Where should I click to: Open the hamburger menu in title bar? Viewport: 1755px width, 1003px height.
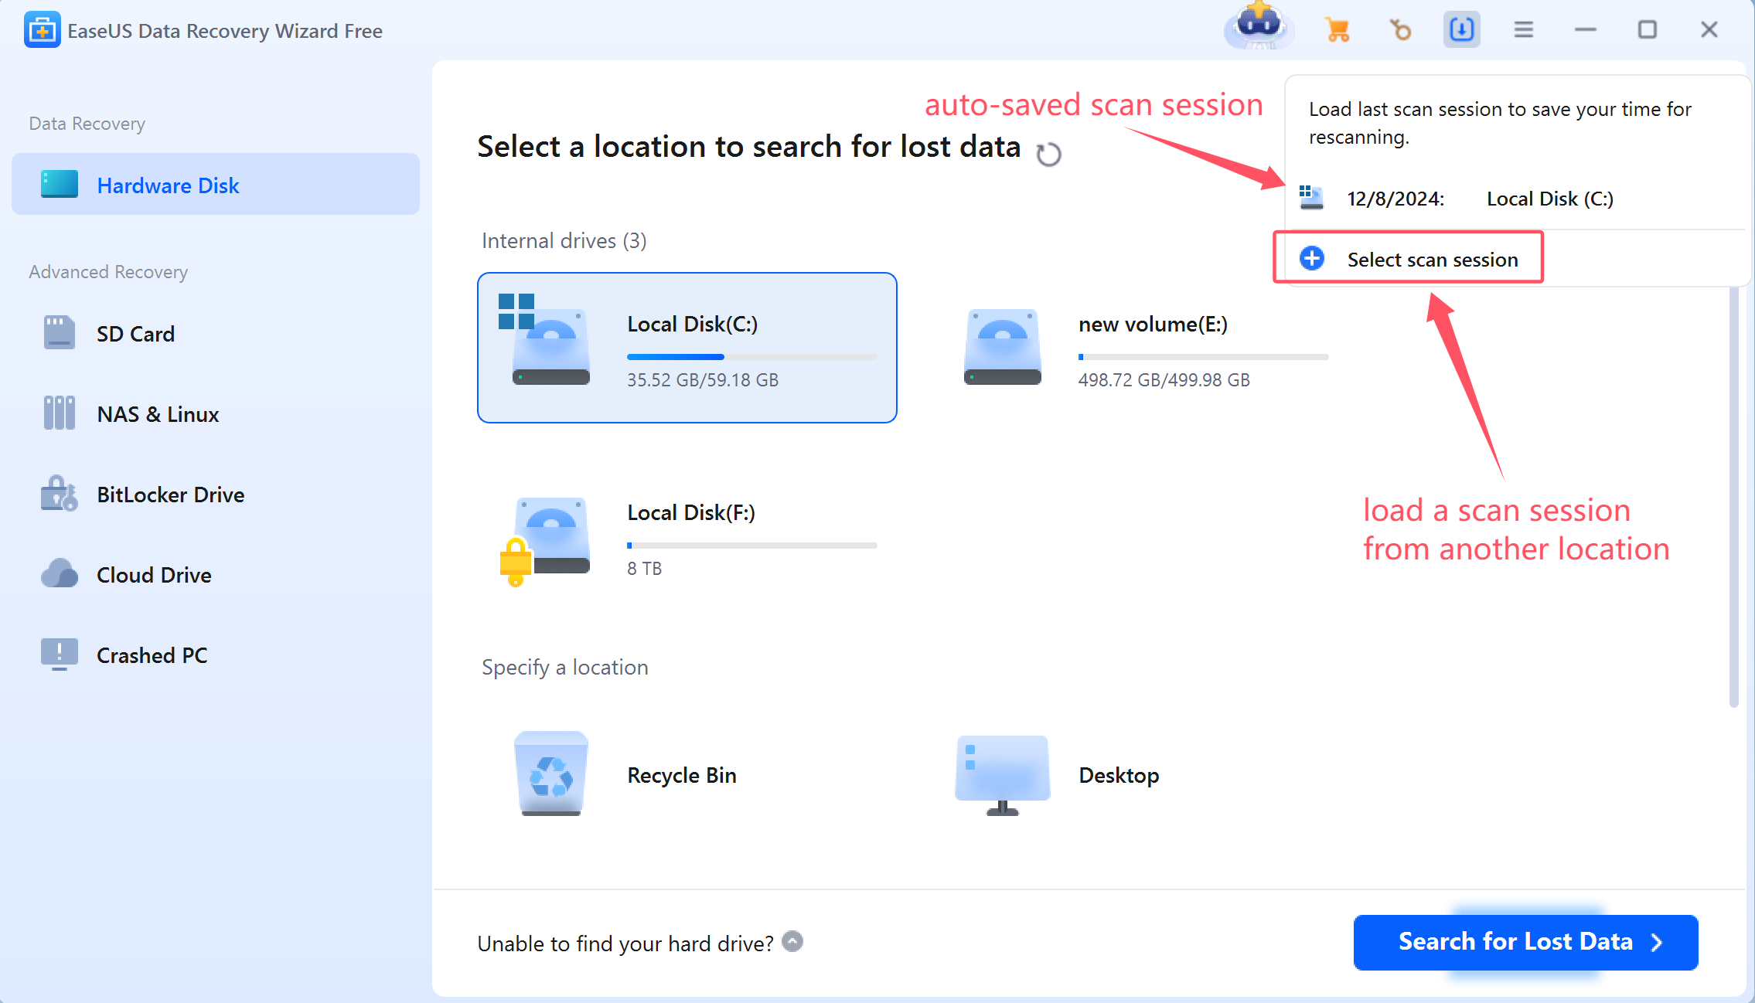point(1523,30)
